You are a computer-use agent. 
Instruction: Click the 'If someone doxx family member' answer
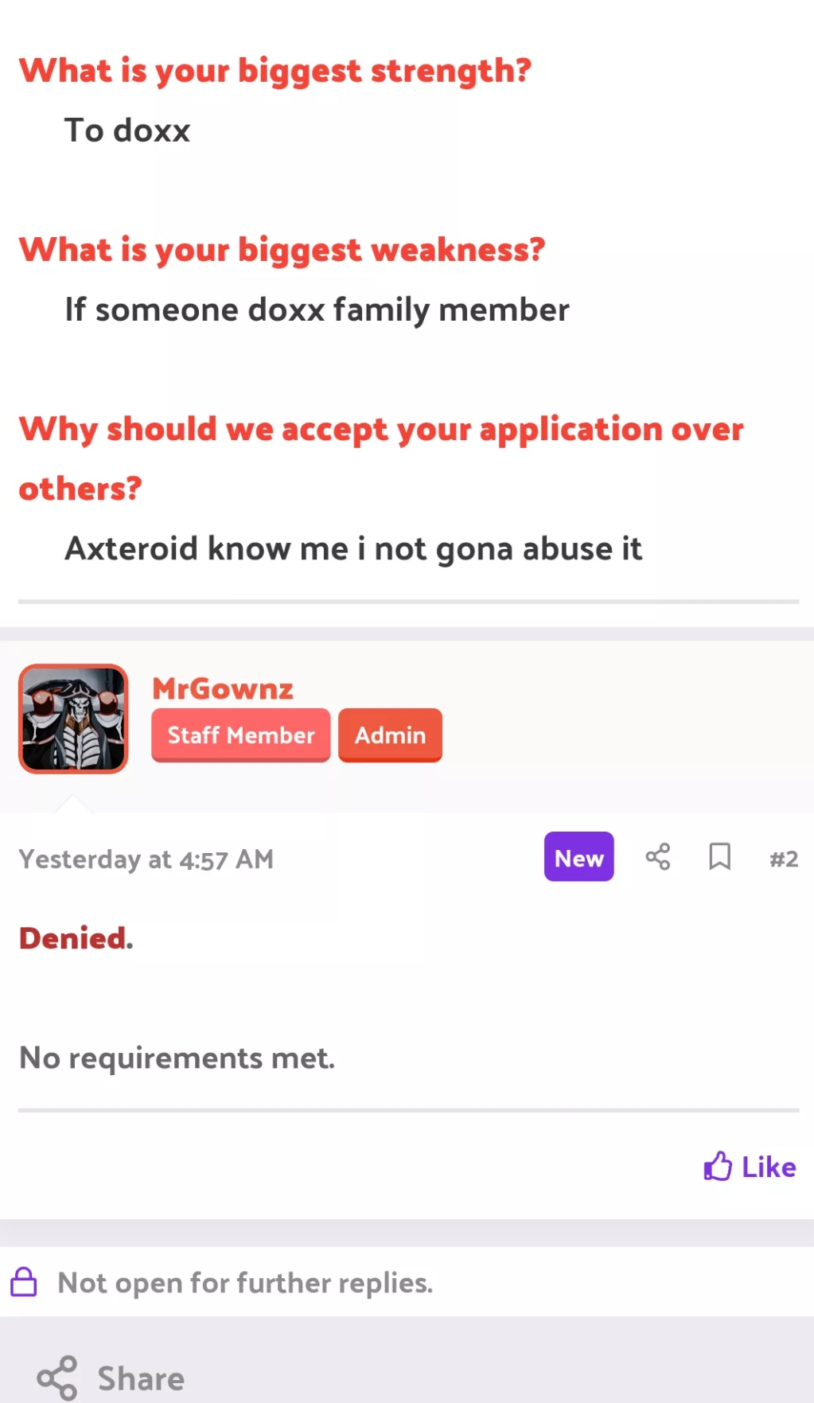pos(317,310)
